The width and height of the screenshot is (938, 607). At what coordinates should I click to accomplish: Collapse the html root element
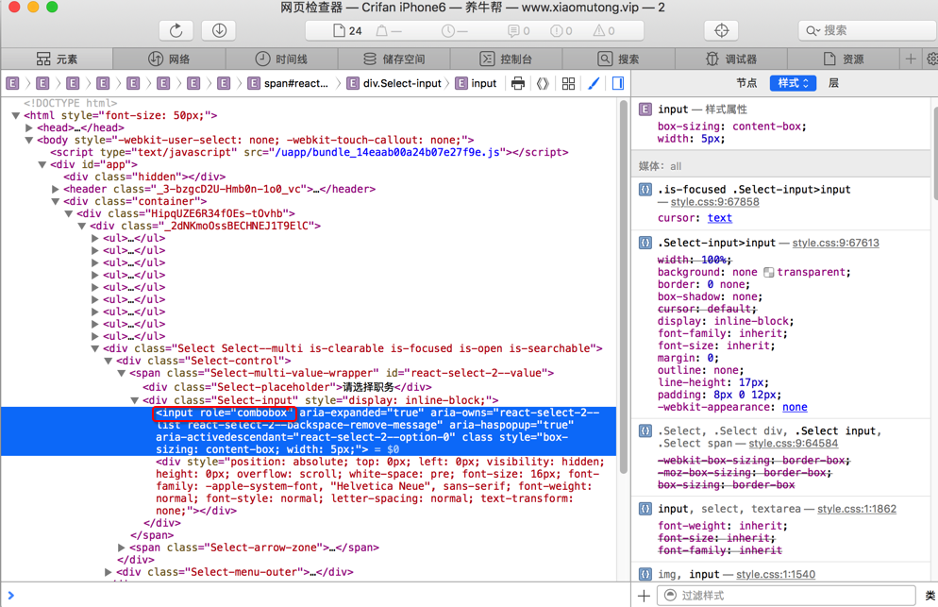point(15,115)
